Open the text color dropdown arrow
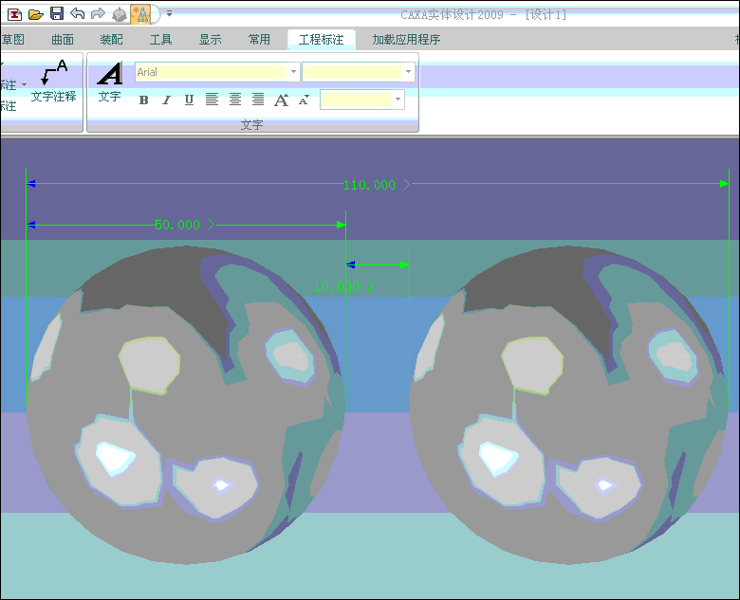This screenshot has width=740, height=600. [x=398, y=100]
